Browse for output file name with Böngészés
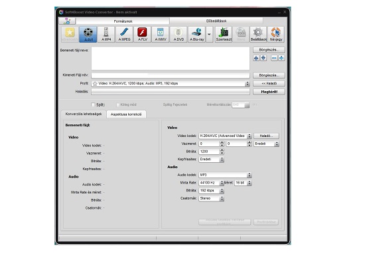 (x=269, y=75)
